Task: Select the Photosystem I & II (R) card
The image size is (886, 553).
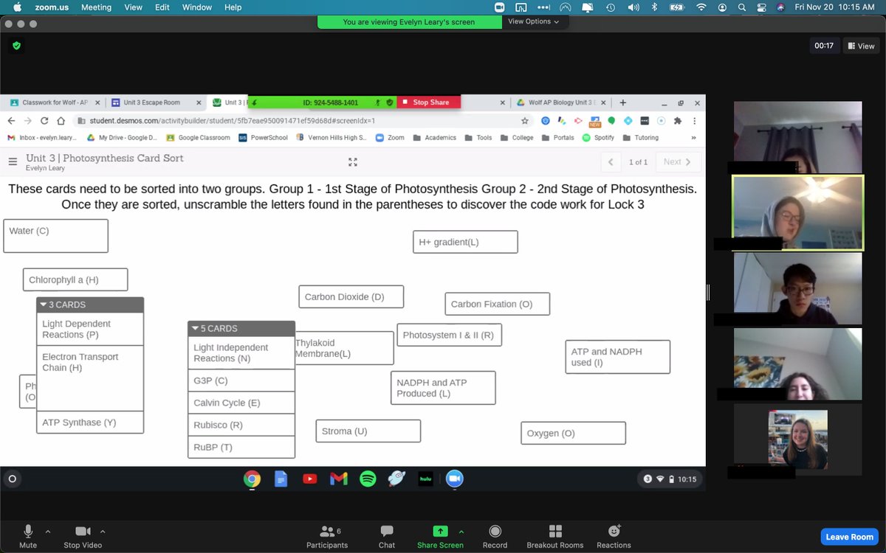Action: click(x=450, y=335)
